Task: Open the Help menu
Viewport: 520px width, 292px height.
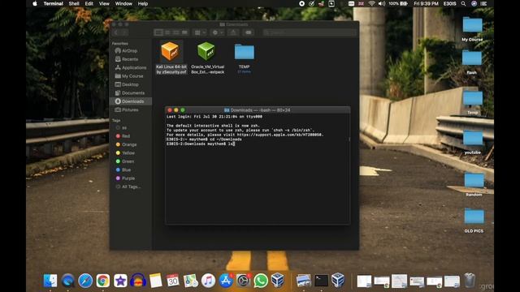Action: pyautogui.click(x=143, y=3)
